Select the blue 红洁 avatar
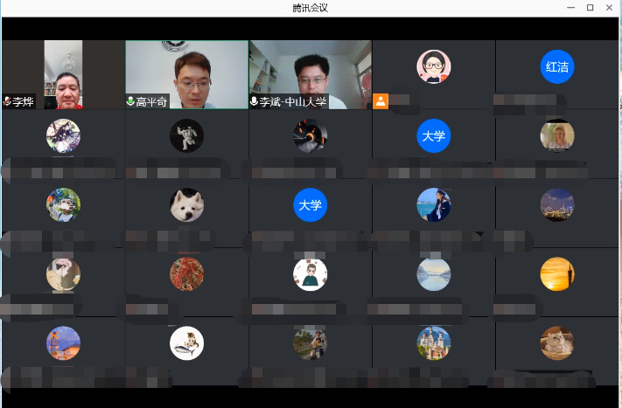 click(x=557, y=67)
